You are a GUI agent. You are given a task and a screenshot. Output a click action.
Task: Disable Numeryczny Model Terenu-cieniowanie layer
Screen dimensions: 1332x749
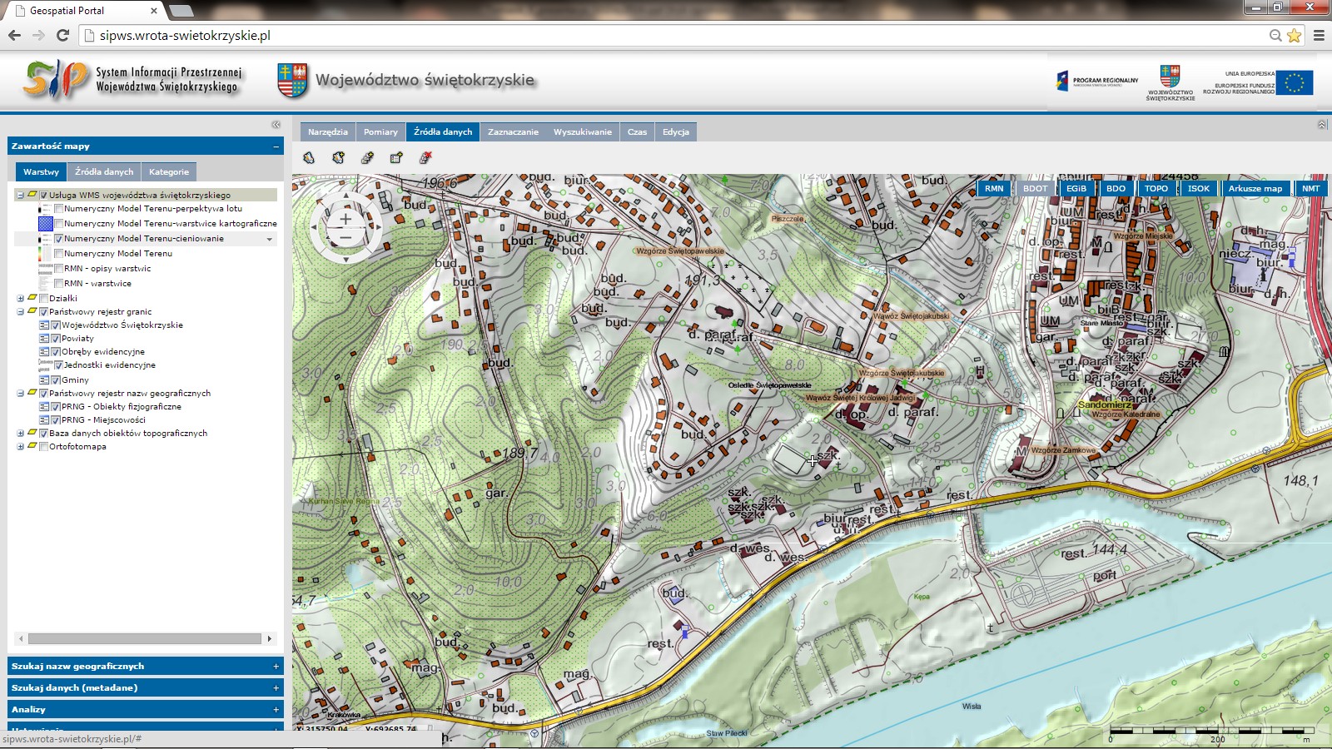pyautogui.click(x=58, y=239)
